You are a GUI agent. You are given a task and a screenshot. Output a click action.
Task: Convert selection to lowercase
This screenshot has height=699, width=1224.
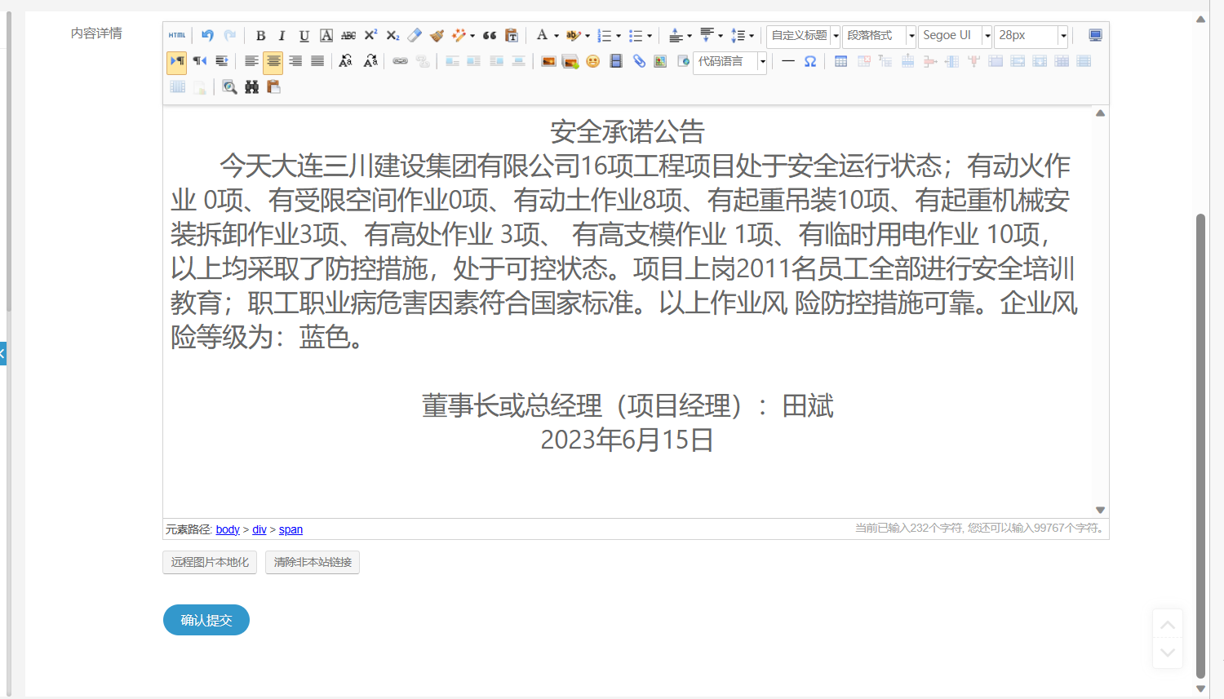pos(370,61)
